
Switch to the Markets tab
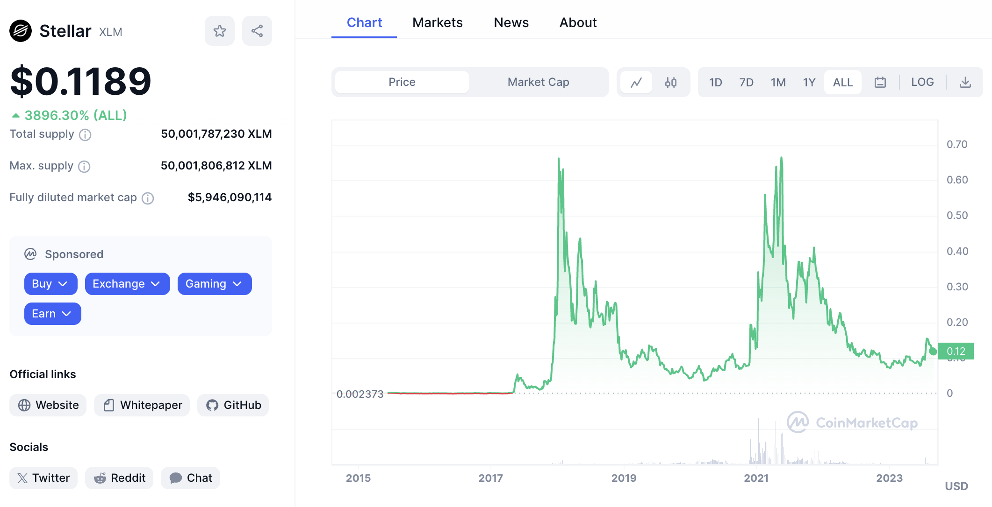(x=438, y=22)
